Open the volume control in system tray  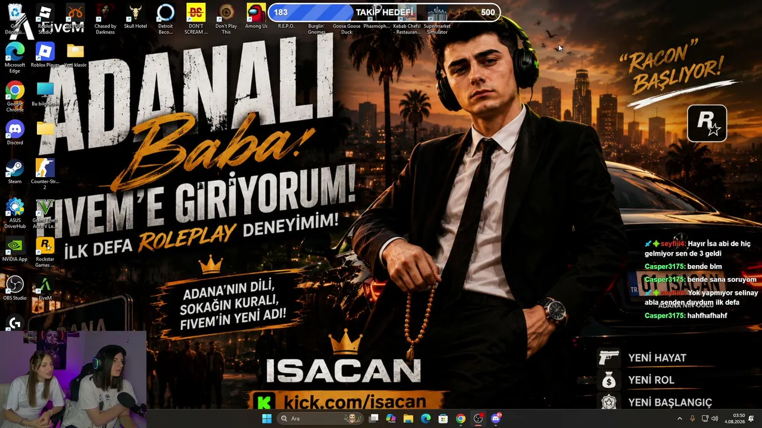(x=715, y=418)
